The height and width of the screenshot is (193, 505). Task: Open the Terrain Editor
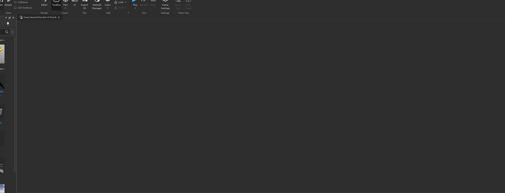tap(44, 3)
